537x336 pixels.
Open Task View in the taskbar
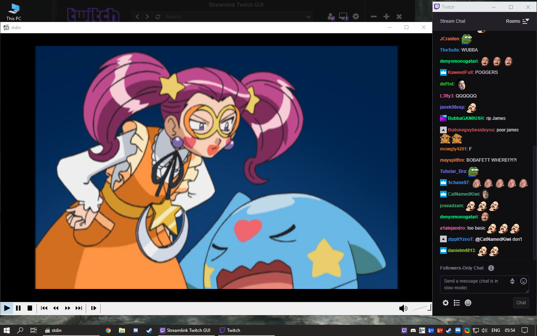click(33, 330)
